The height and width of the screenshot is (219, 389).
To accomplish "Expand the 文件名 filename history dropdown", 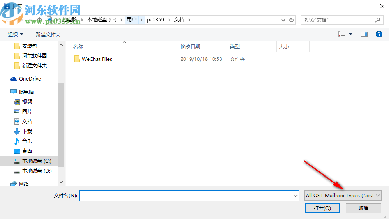I will point(296,196).
